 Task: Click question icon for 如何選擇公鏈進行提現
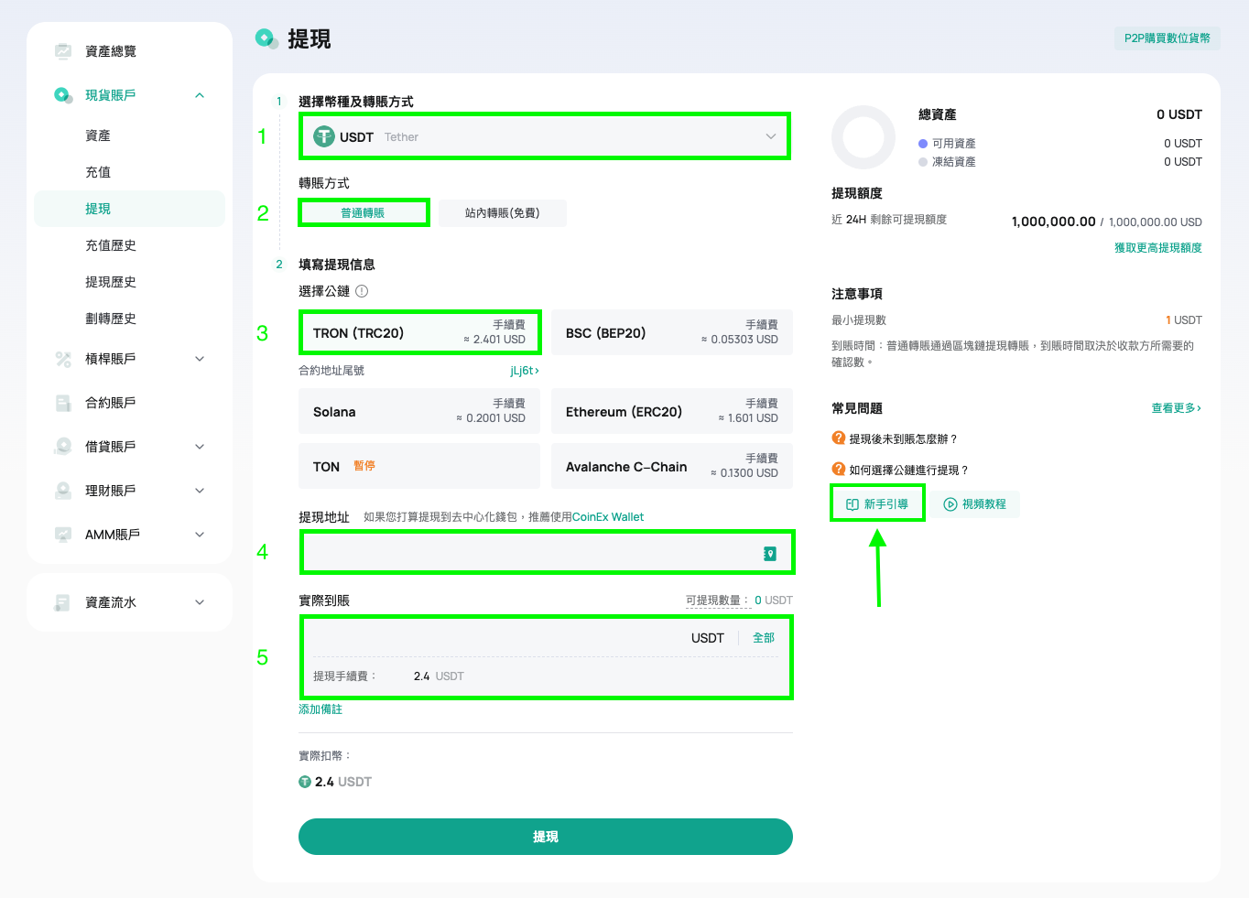[838, 470]
